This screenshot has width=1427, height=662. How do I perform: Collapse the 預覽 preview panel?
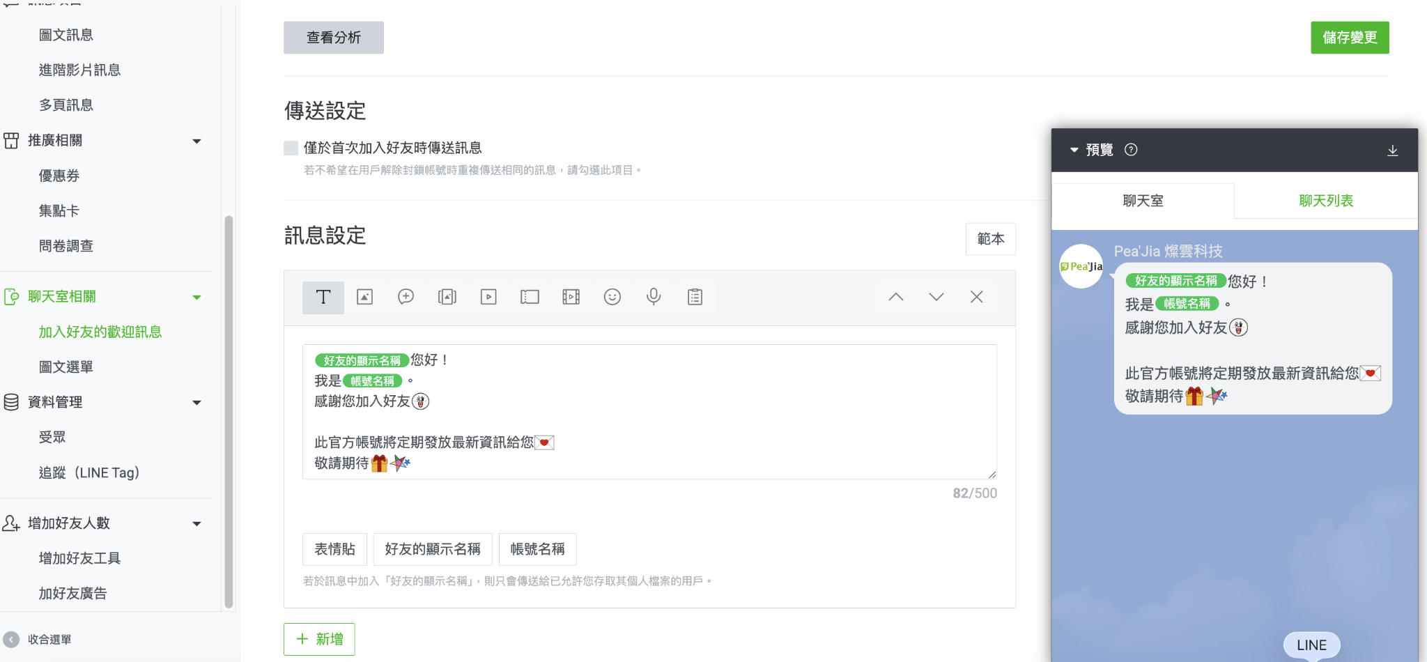pyautogui.click(x=1074, y=149)
